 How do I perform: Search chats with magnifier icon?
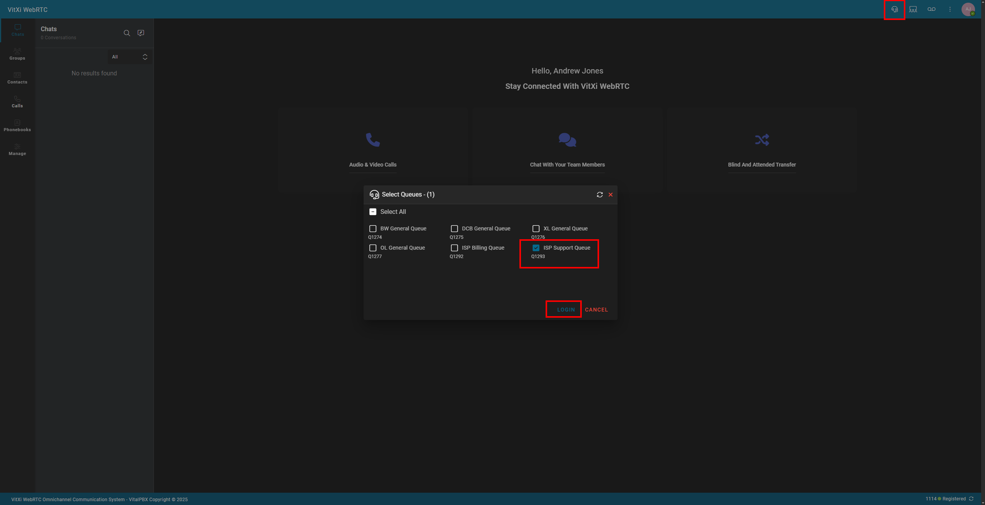(x=127, y=33)
